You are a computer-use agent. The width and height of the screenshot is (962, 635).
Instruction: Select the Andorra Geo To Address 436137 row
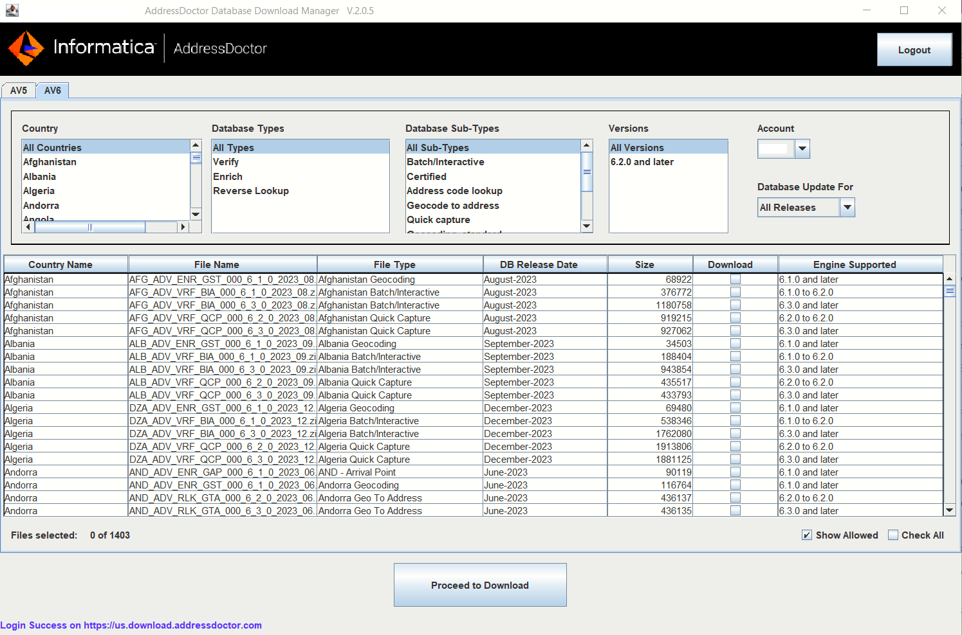coord(474,497)
